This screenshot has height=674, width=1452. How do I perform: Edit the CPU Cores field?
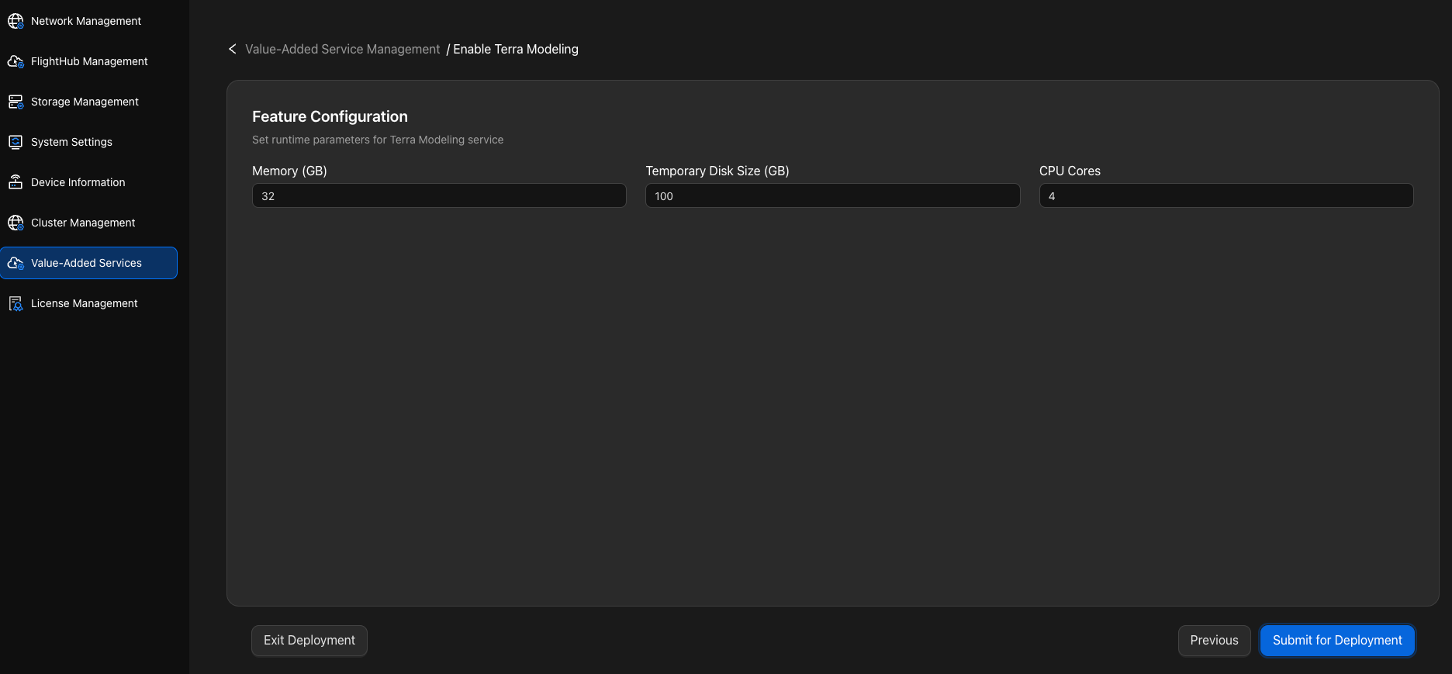tap(1226, 195)
